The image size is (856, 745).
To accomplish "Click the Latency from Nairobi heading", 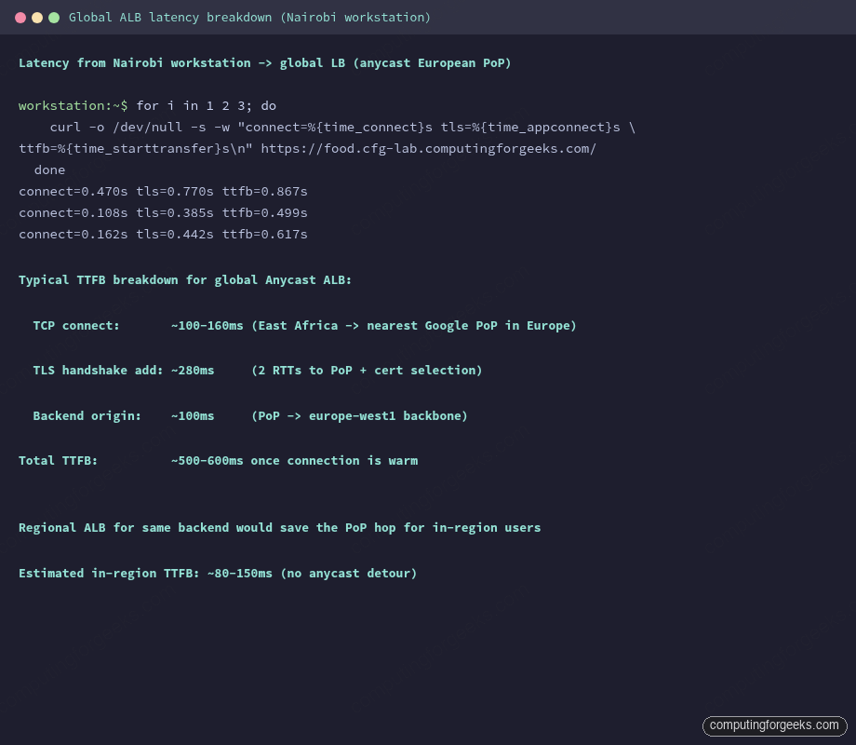I will pyautogui.click(x=263, y=62).
